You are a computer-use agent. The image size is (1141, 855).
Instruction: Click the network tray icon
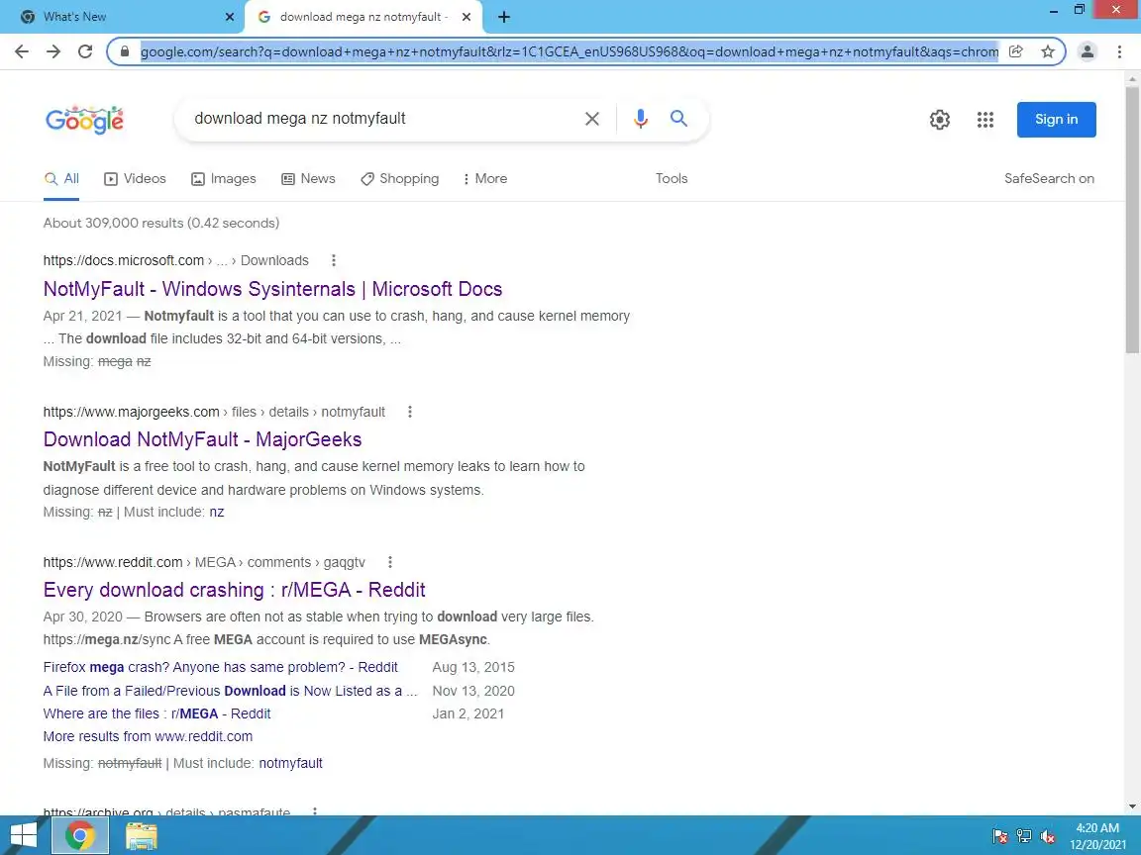pos(1024,836)
